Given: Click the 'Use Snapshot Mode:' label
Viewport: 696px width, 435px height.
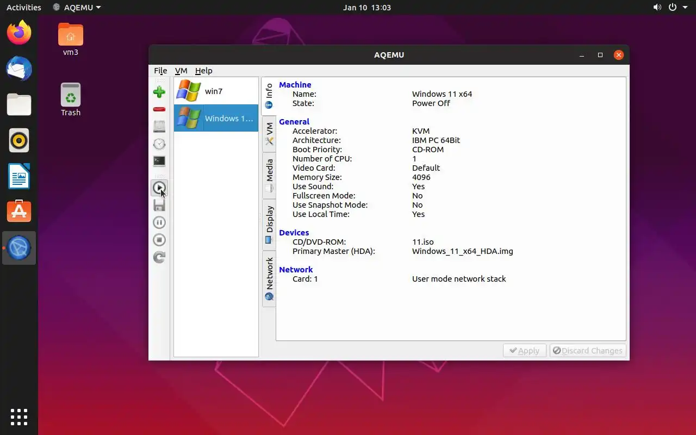Looking at the screenshot, I should [x=330, y=205].
